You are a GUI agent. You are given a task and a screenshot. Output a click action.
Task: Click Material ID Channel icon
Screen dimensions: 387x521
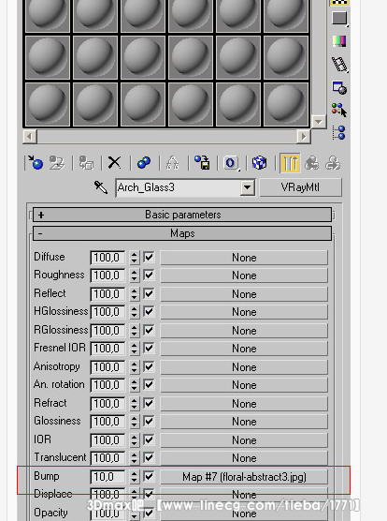click(x=231, y=163)
